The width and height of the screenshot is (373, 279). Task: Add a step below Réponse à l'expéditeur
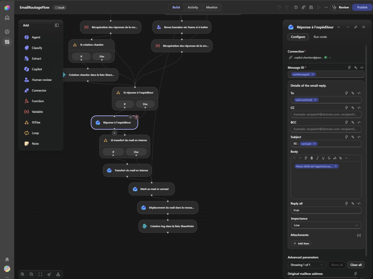114,133
